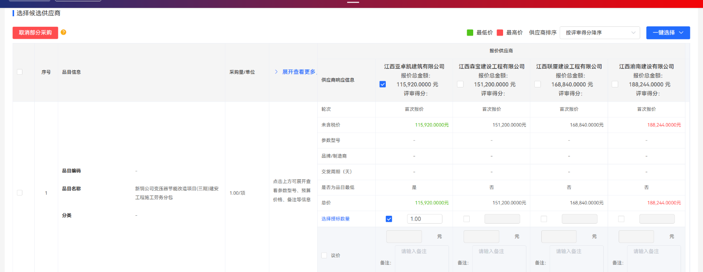Click the 江西亚卓凯建筑有限公司 supplier name header
This screenshot has height=272, width=703.
click(414, 66)
